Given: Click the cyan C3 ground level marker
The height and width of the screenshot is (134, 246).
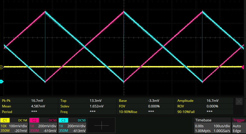Looking at the screenshot, I should coord(1,81).
